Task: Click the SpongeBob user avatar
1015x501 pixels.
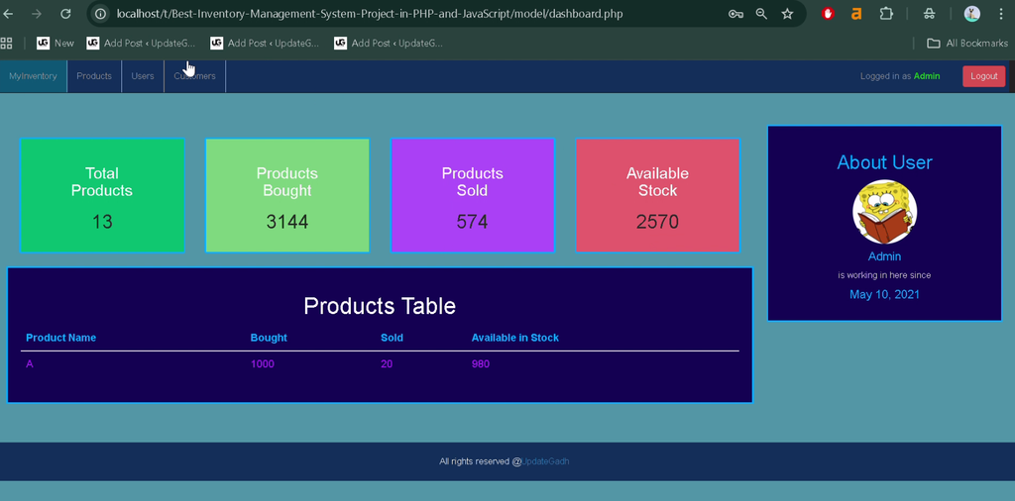Action: 884,212
